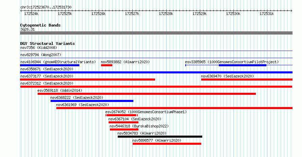Click the DGV Structural Variants track title
This screenshot has height=157, width=302.
48,43
